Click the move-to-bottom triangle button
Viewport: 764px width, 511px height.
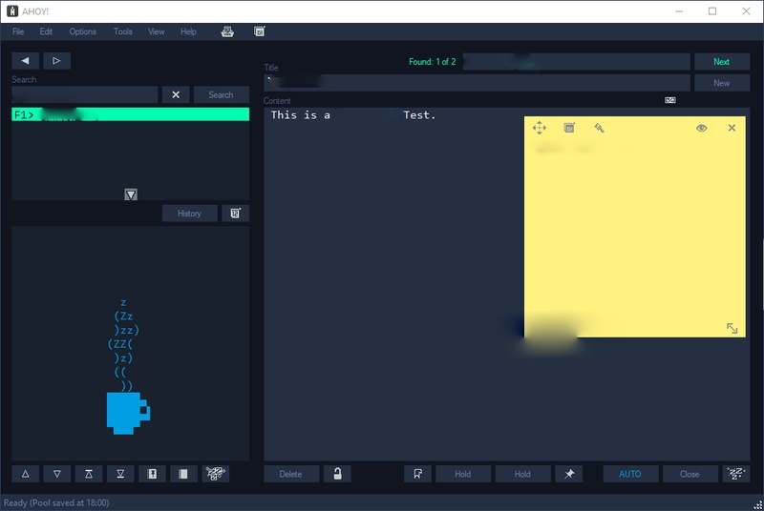(x=120, y=474)
